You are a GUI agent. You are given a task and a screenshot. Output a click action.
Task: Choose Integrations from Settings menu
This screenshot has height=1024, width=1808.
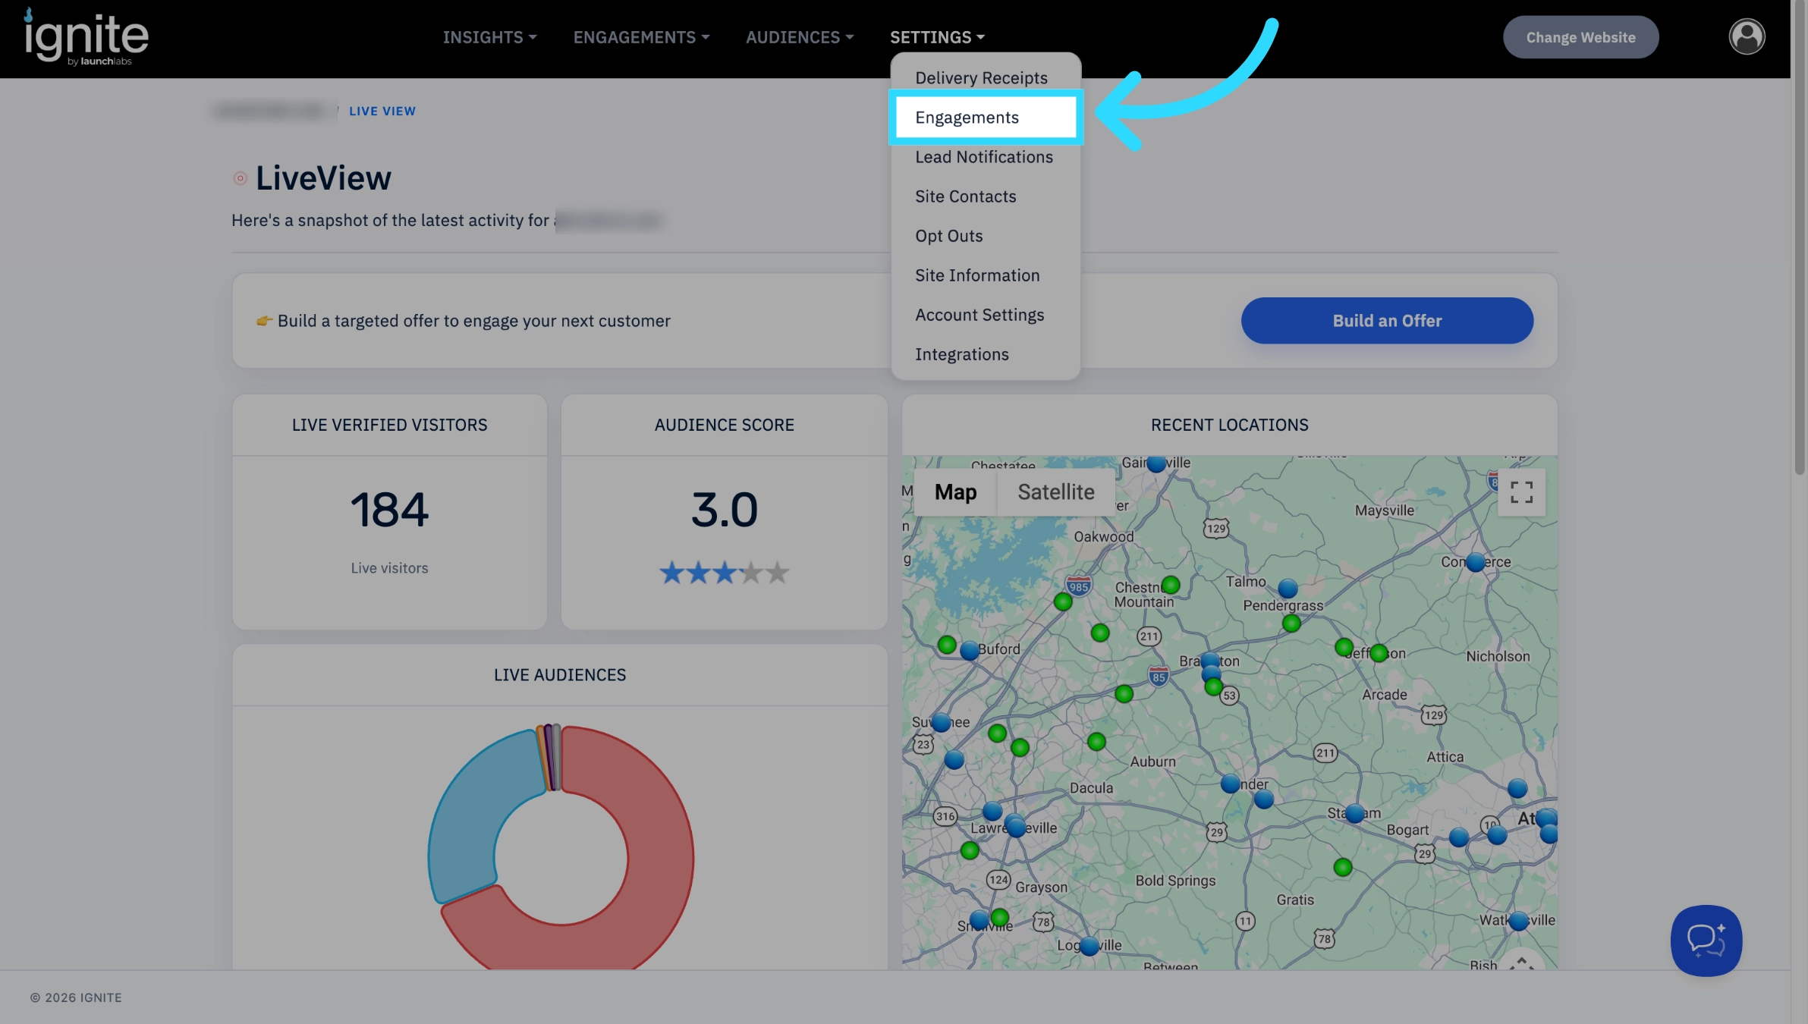point(961,354)
